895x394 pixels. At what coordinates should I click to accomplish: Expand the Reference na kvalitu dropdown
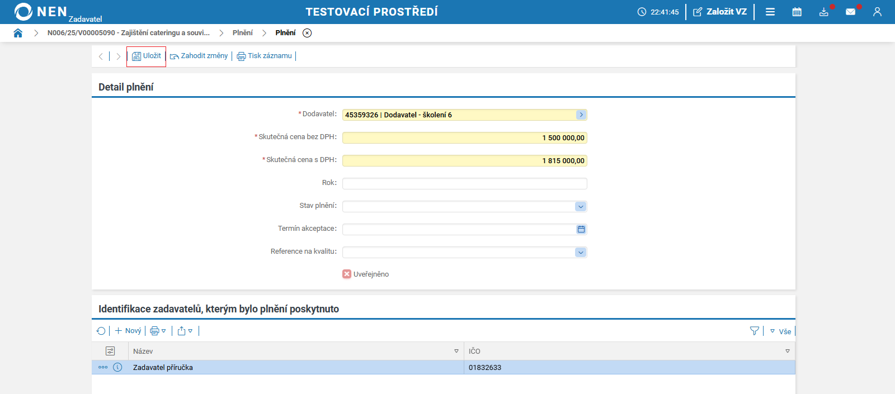click(581, 252)
